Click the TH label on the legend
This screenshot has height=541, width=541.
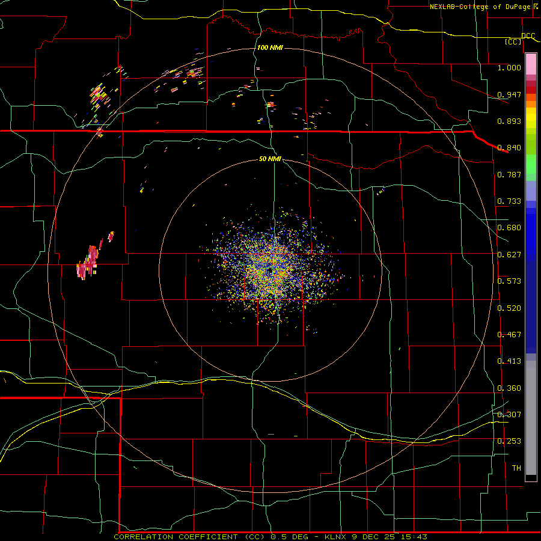516,468
